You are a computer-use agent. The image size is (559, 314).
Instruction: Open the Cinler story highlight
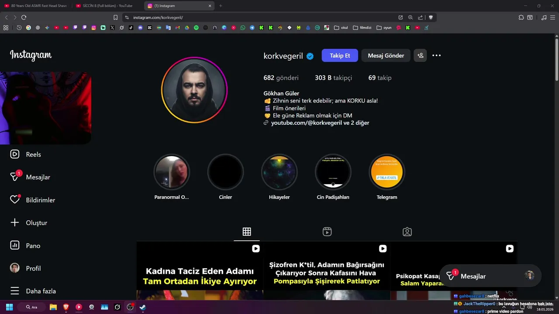pyautogui.click(x=225, y=177)
